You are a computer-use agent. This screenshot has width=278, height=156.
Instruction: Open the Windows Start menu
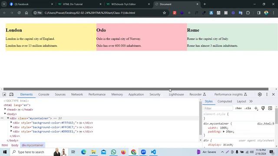click(x=5, y=152)
